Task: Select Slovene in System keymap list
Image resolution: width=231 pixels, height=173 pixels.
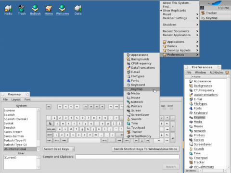Action: pos(20,111)
